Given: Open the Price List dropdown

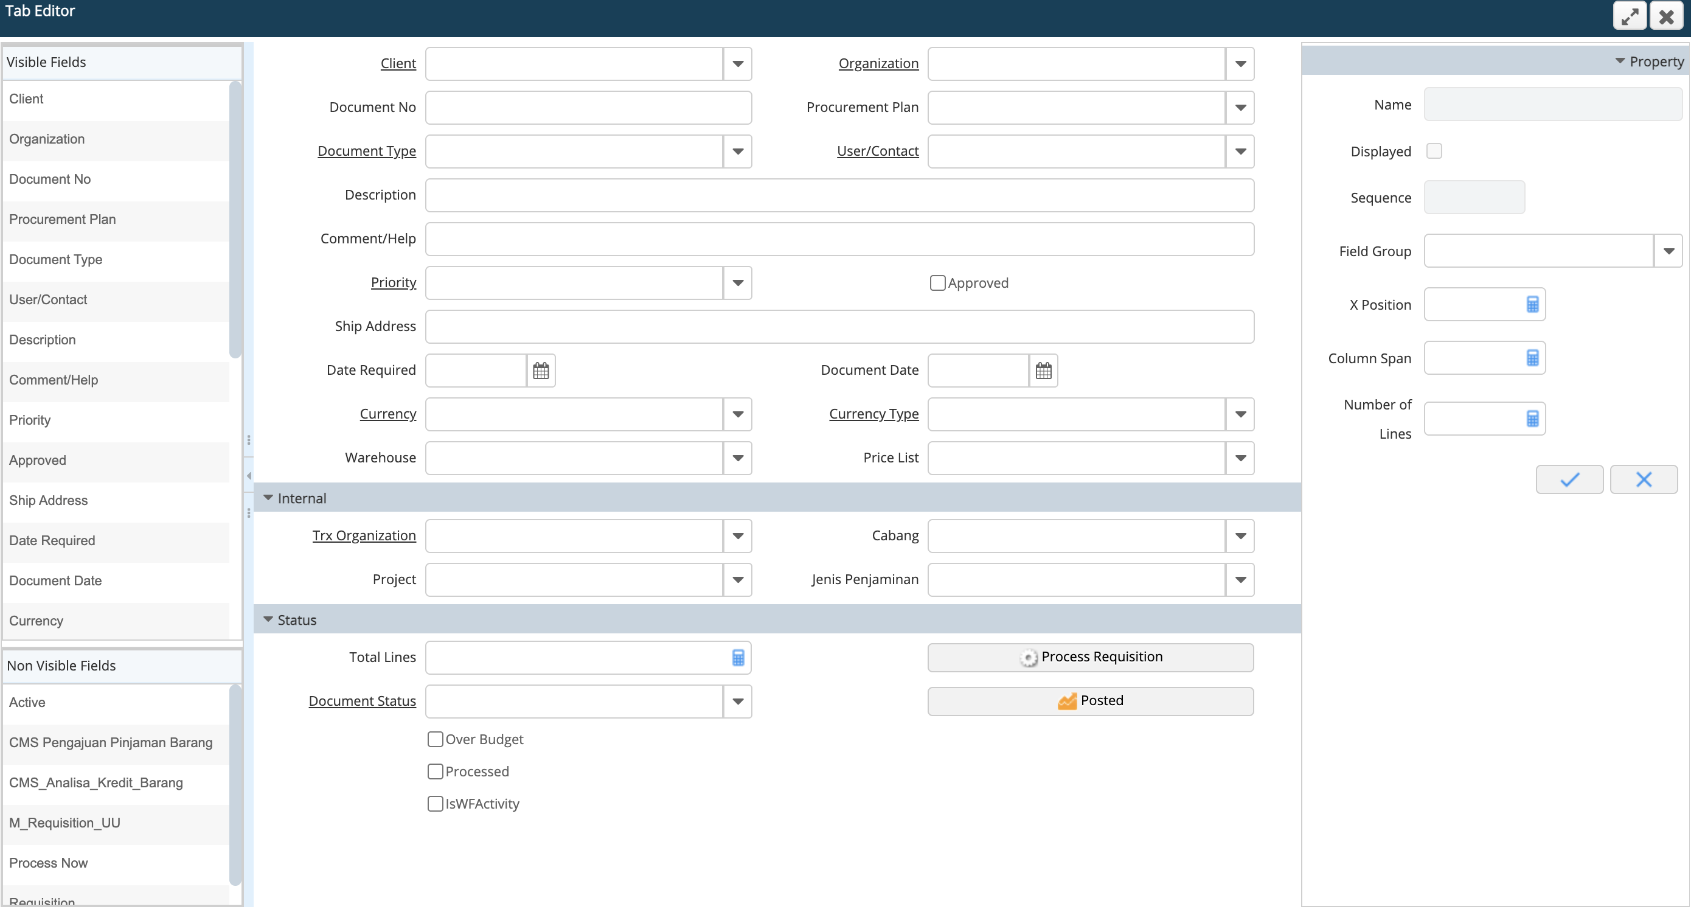Looking at the screenshot, I should (1240, 458).
